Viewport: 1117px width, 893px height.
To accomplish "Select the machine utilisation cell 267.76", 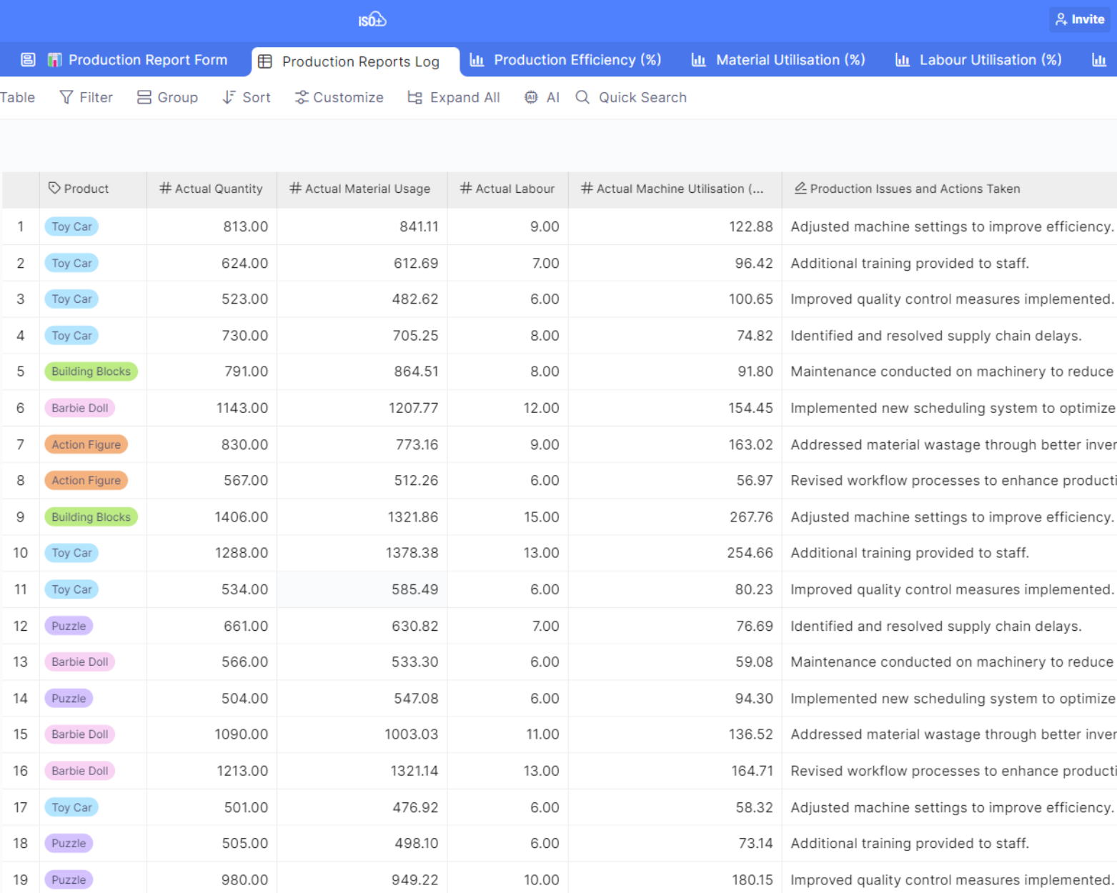I will 675,517.
